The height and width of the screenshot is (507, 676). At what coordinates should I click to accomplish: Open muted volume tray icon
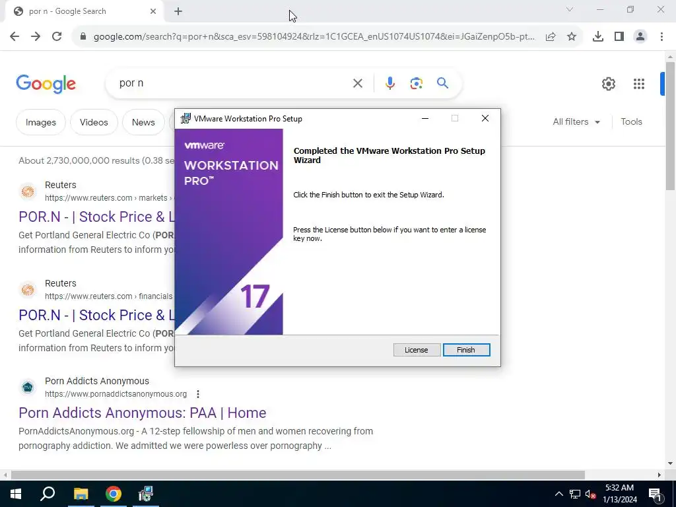click(591, 494)
